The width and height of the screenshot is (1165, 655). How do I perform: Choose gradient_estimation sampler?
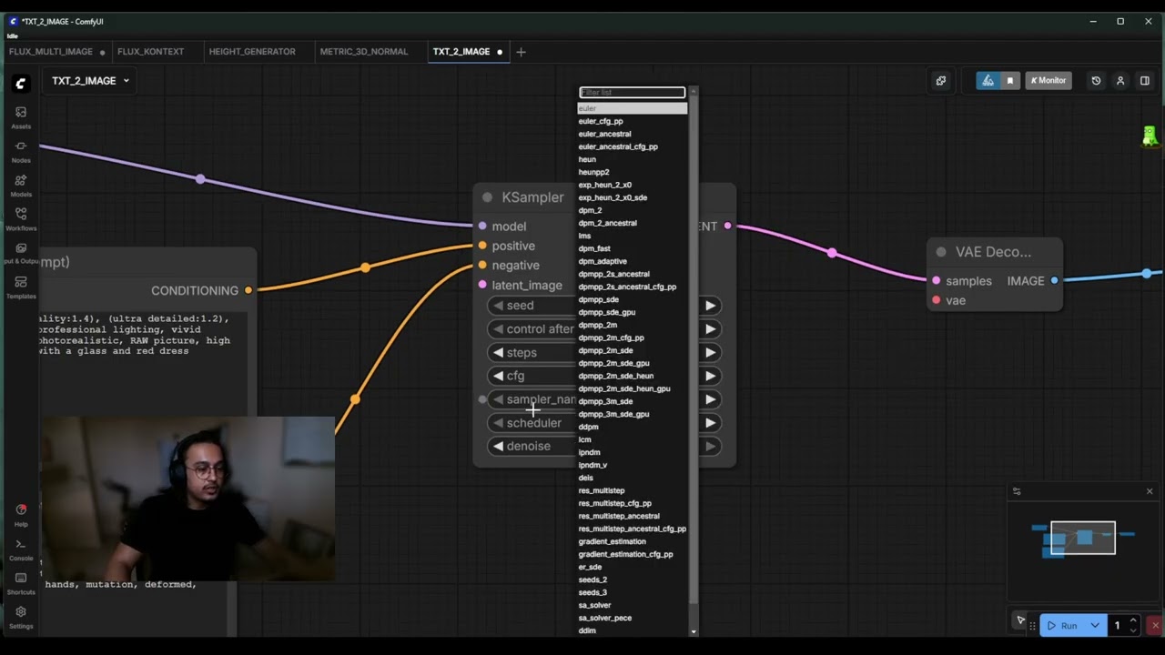(x=633, y=541)
